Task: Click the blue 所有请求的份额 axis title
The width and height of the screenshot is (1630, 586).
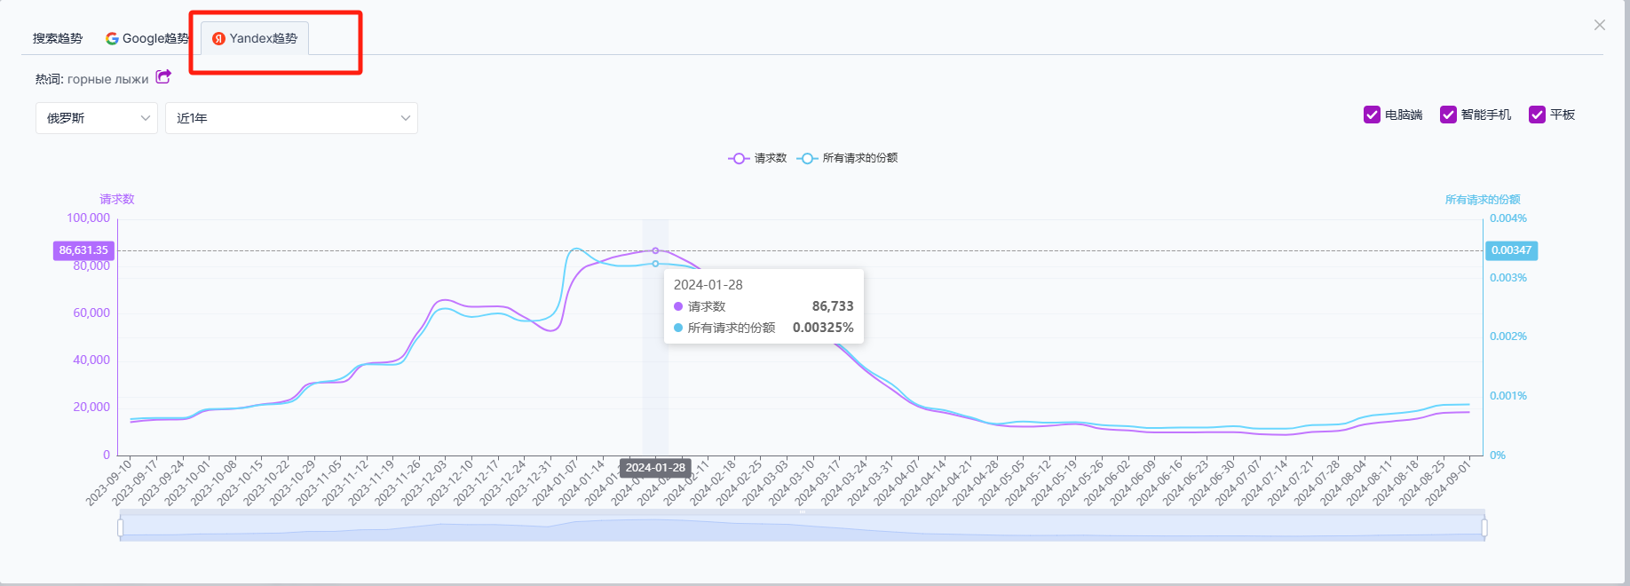Action: click(1483, 200)
